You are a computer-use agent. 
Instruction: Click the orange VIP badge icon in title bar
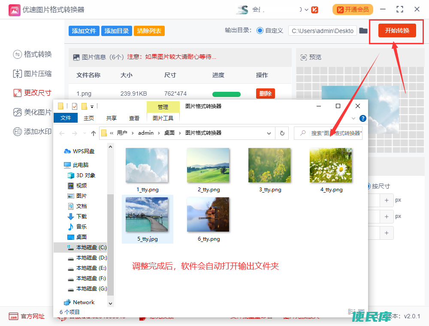315,10
